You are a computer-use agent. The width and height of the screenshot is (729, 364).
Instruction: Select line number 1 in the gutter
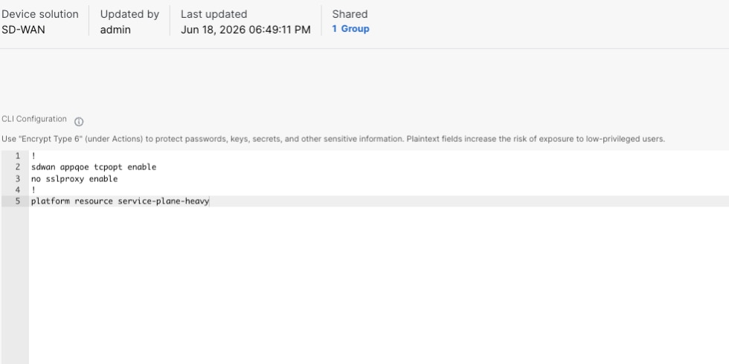point(18,155)
